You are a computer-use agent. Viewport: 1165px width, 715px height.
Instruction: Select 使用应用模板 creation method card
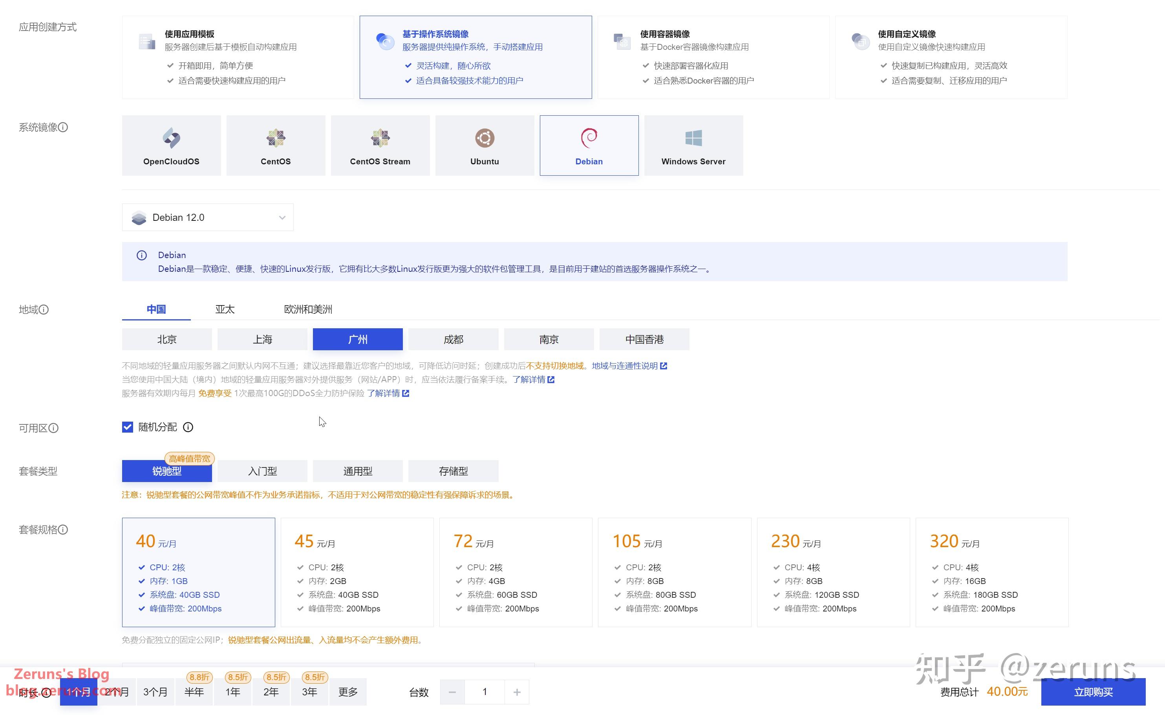pyautogui.click(x=238, y=56)
